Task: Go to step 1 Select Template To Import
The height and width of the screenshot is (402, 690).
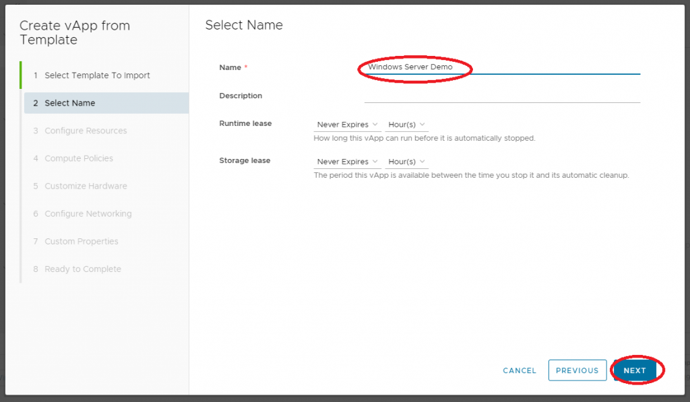Action: pyautogui.click(x=106, y=75)
